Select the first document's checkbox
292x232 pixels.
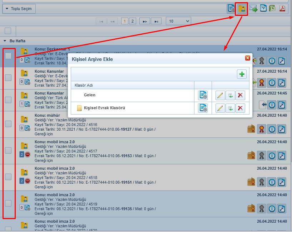(x=8, y=55)
